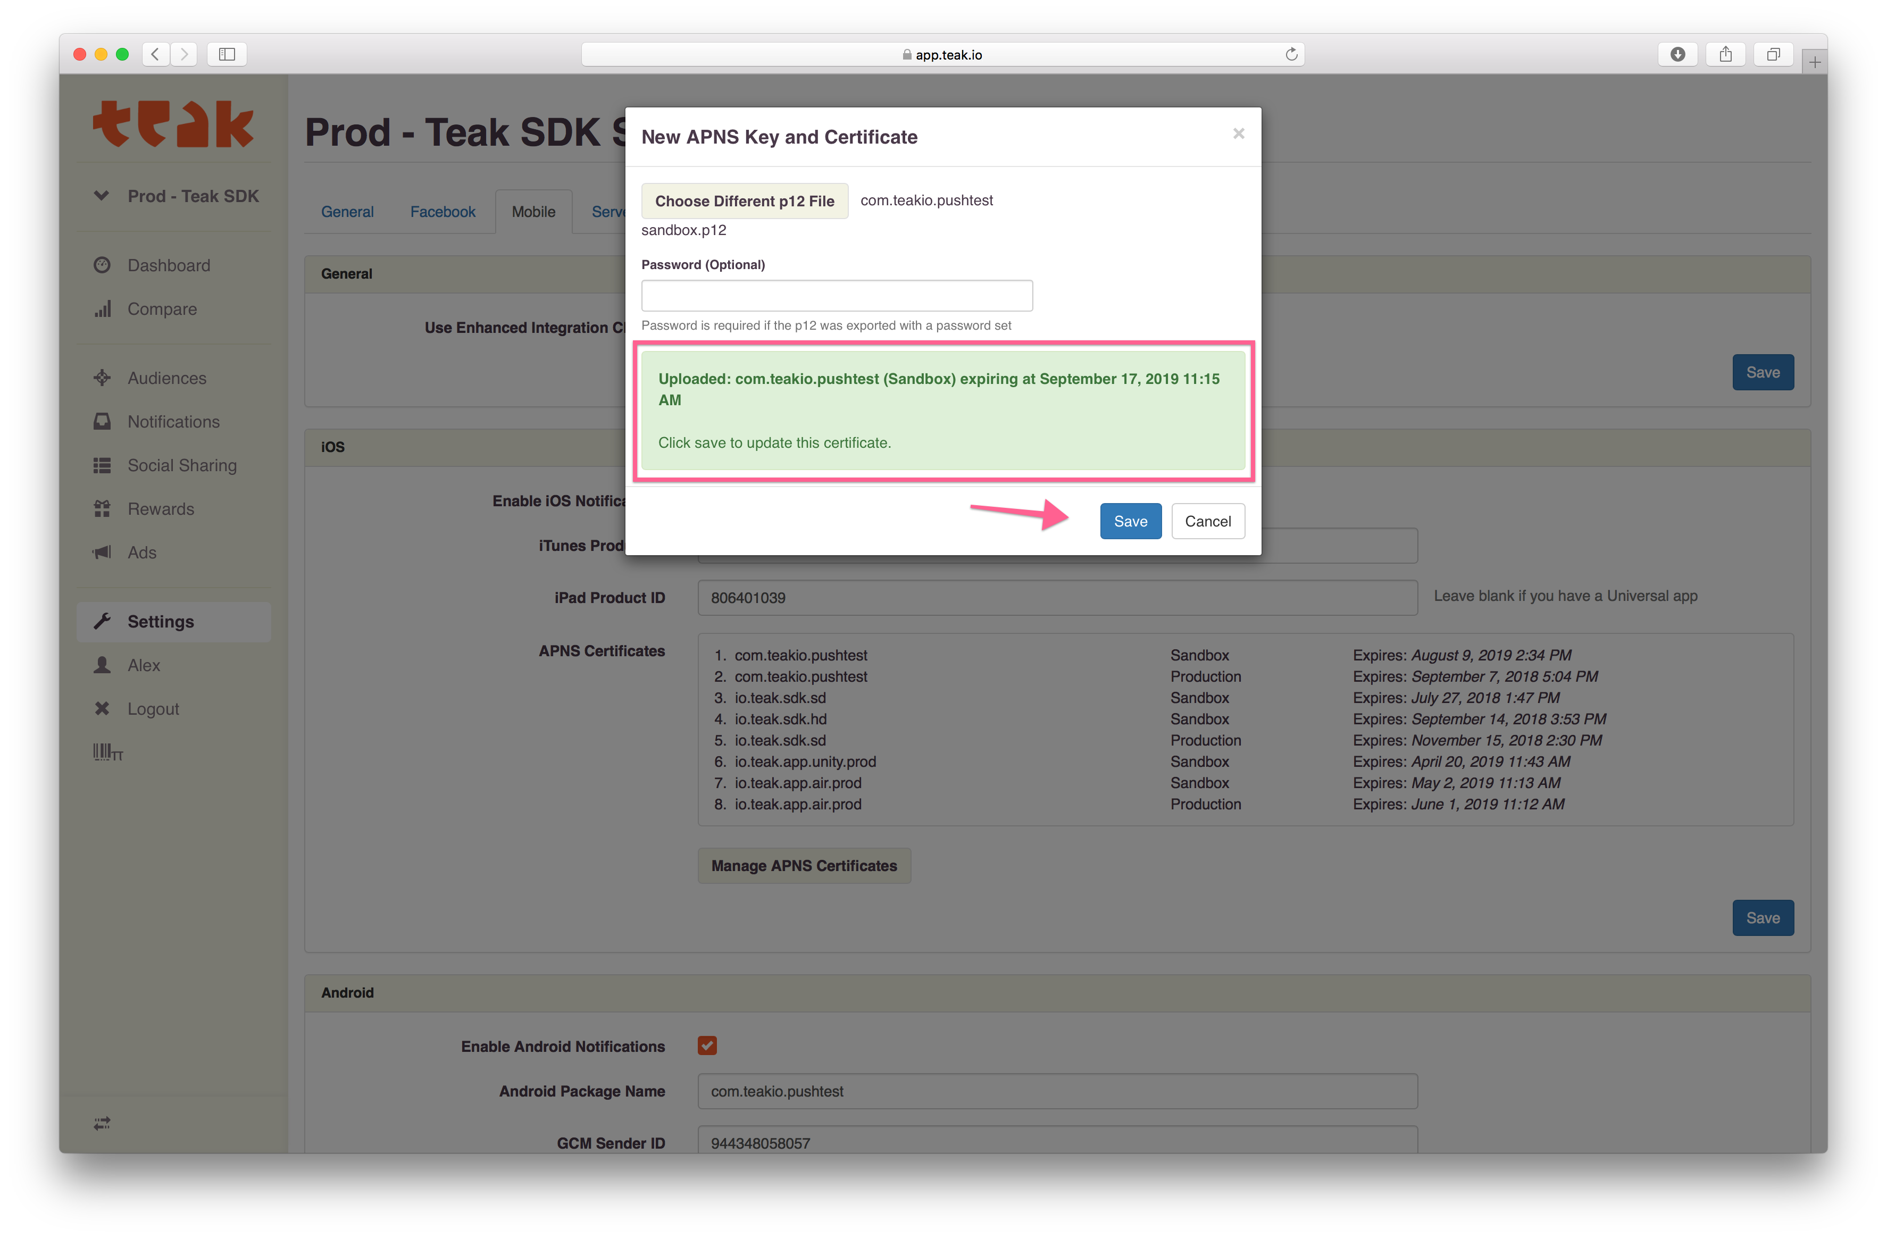Click the iPad Product ID field
The width and height of the screenshot is (1887, 1238).
tap(1057, 598)
